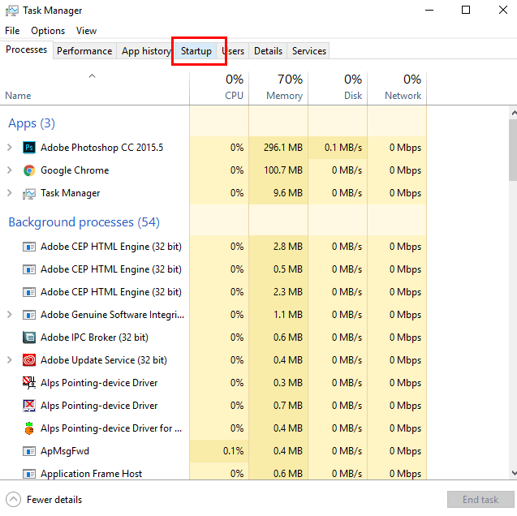Screen dimensions: 517x516
Task: Expand the Google Chrome process group
Action: click(x=10, y=170)
